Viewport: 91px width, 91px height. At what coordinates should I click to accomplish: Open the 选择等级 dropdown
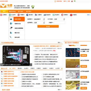[39, 22]
